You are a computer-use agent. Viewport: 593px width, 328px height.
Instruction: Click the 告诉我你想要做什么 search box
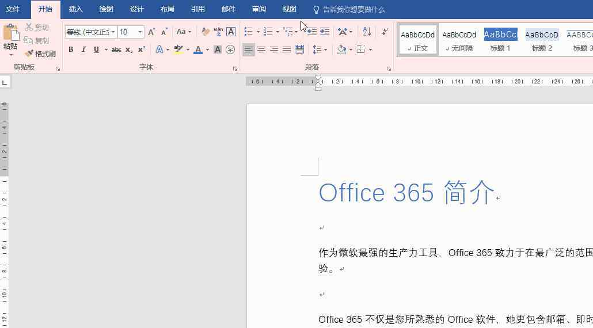click(x=349, y=9)
